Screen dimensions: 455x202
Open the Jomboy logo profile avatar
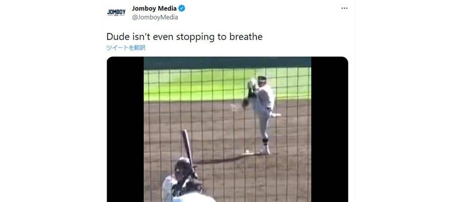(116, 13)
